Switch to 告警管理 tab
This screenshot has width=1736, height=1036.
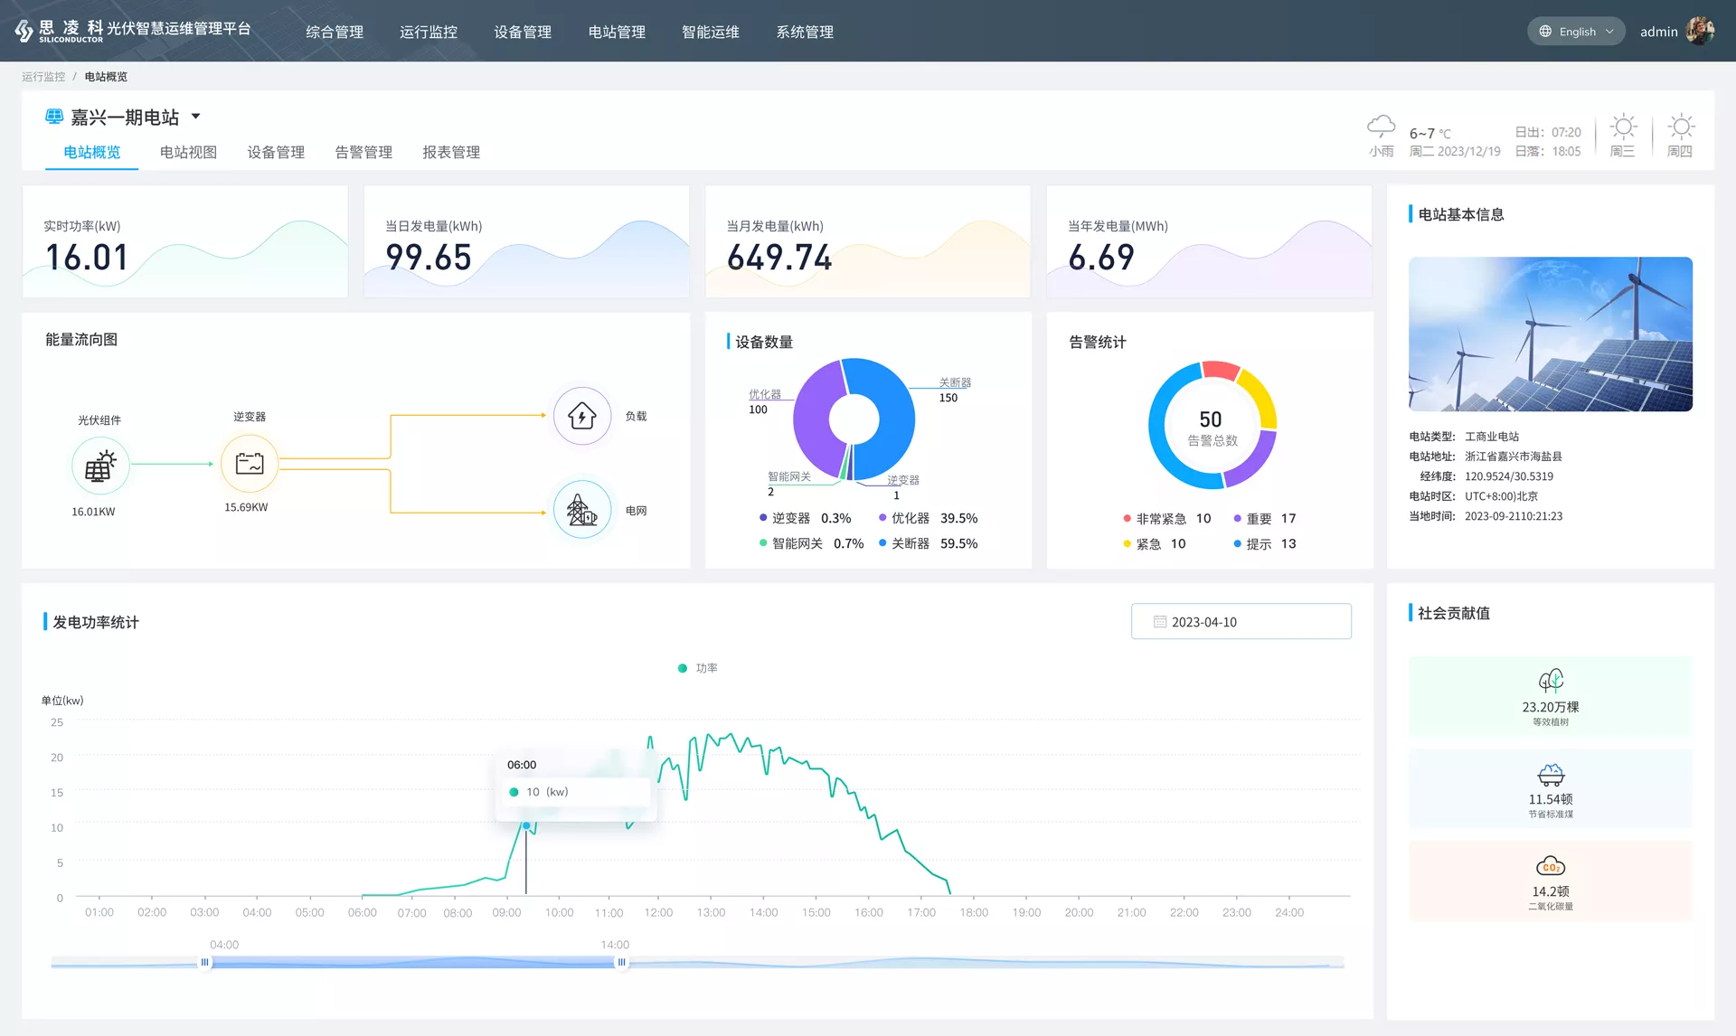[x=363, y=152]
